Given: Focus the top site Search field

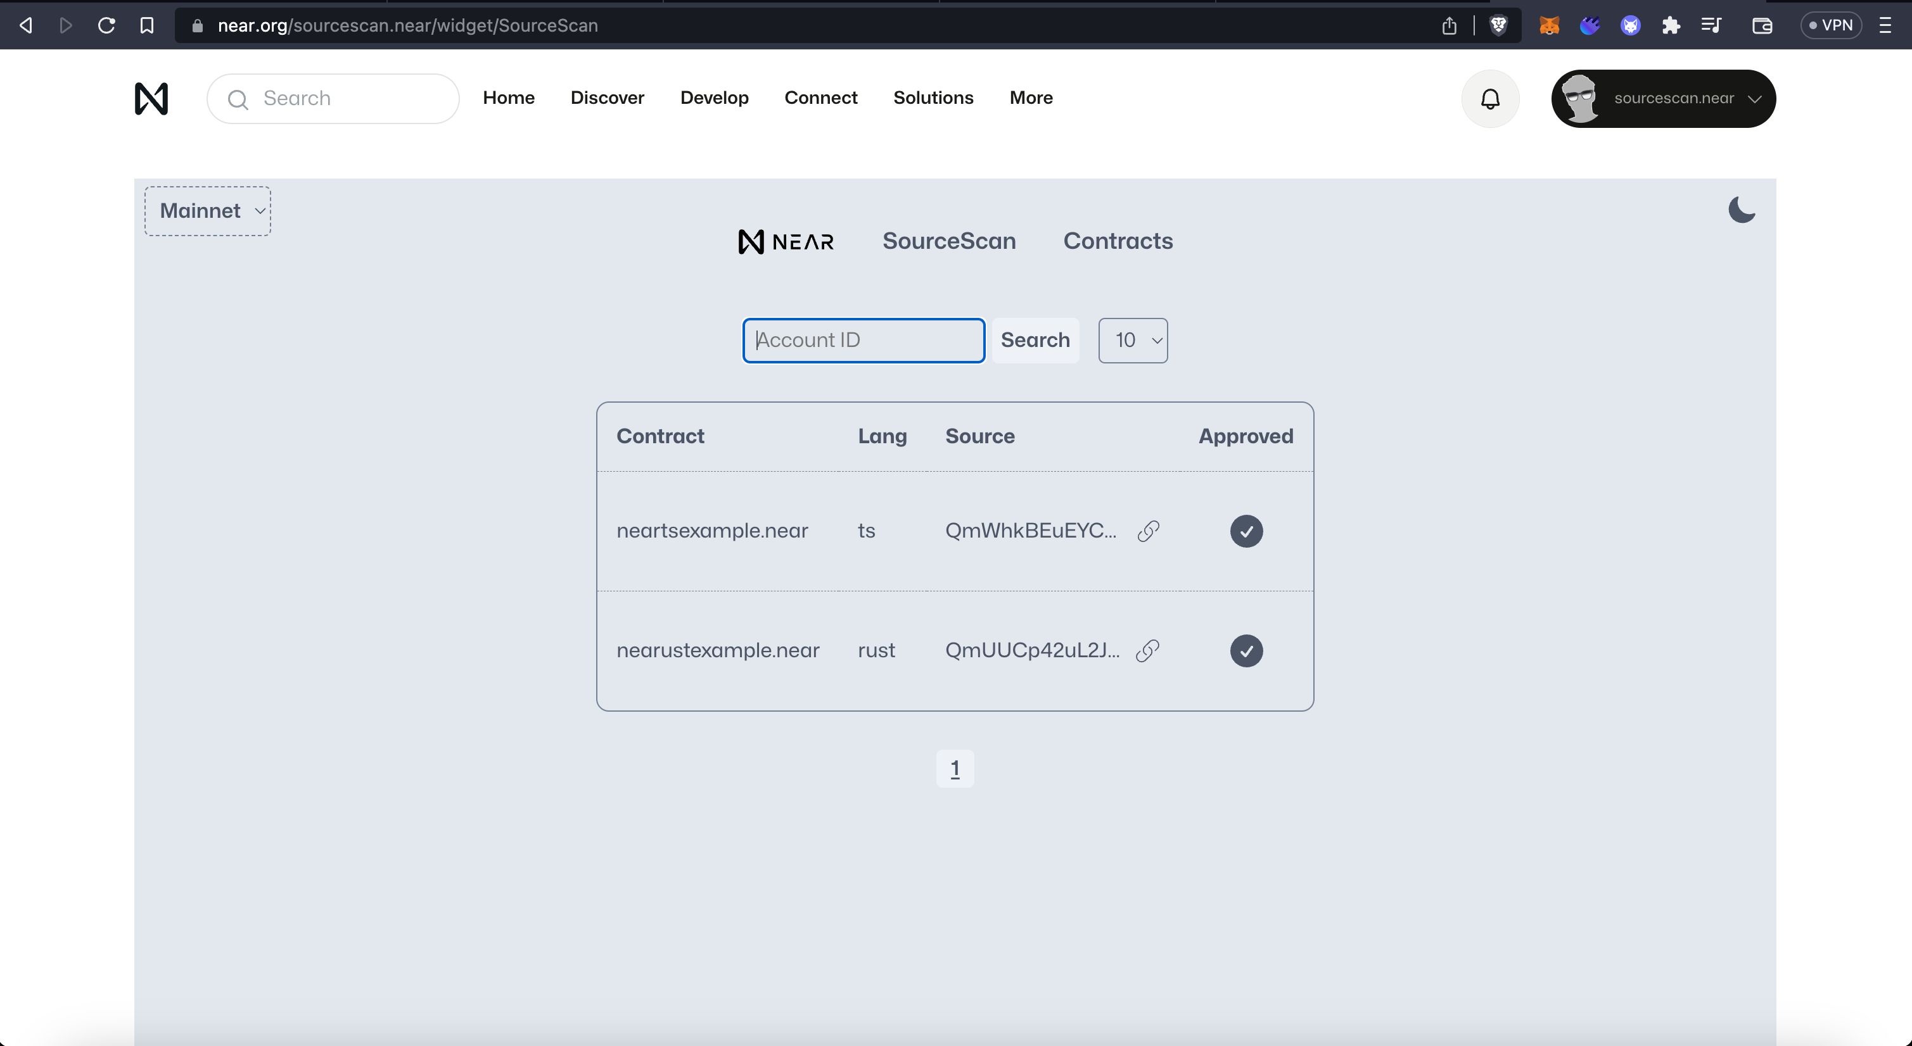Looking at the screenshot, I should click(333, 99).
